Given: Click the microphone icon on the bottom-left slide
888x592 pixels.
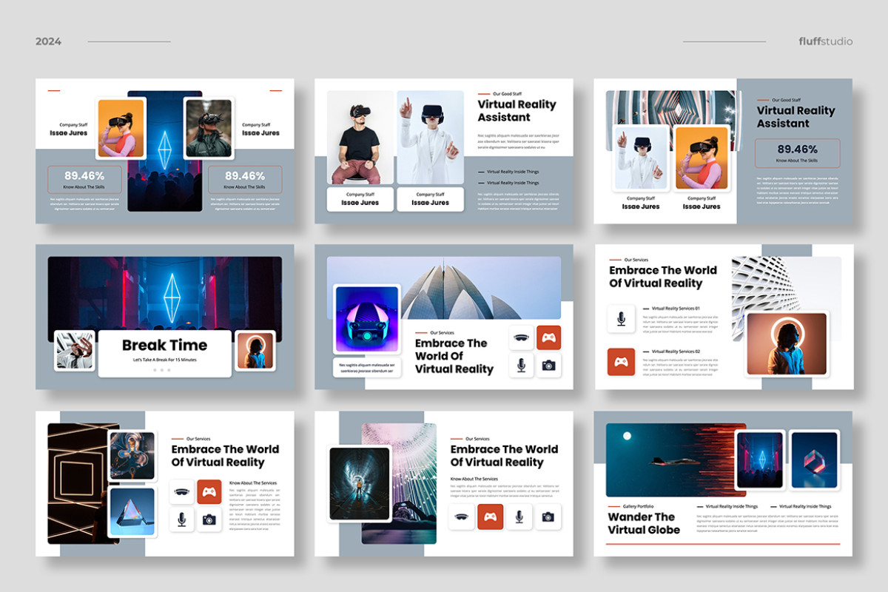Looking at the screenshot, I should tap(180, 520).
